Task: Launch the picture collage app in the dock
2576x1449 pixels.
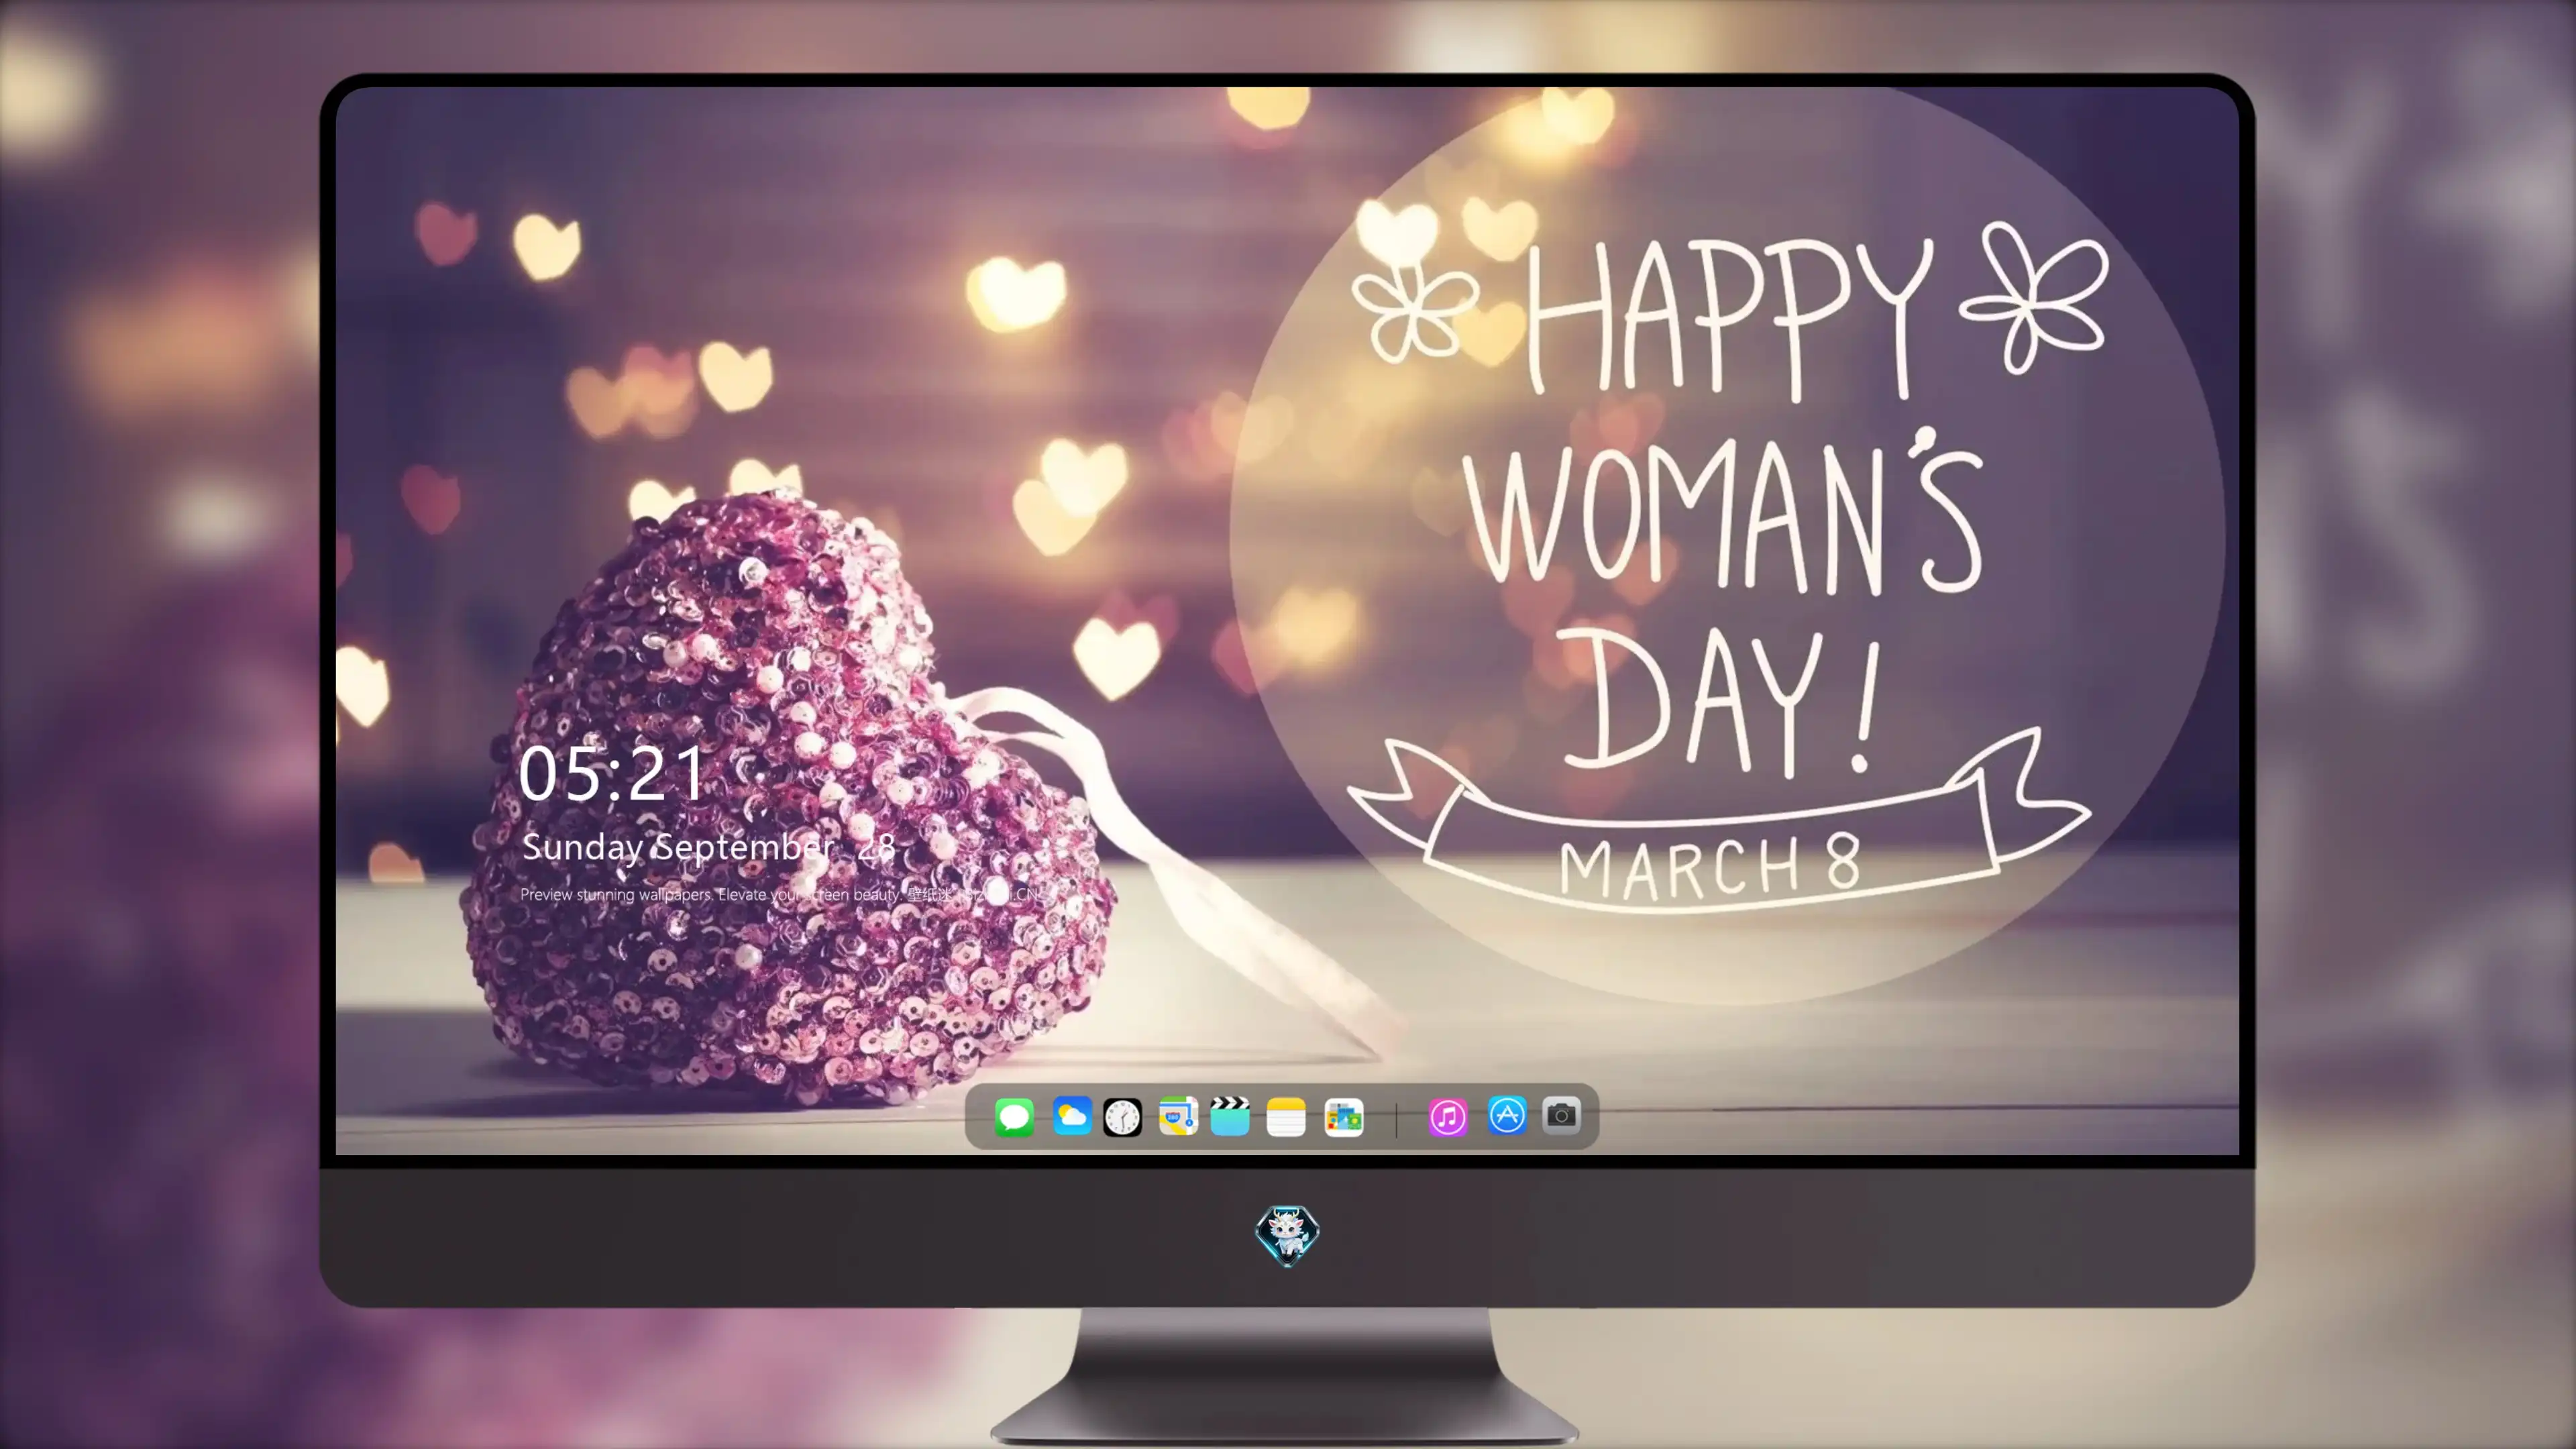Action: tap(1344, 1117)
